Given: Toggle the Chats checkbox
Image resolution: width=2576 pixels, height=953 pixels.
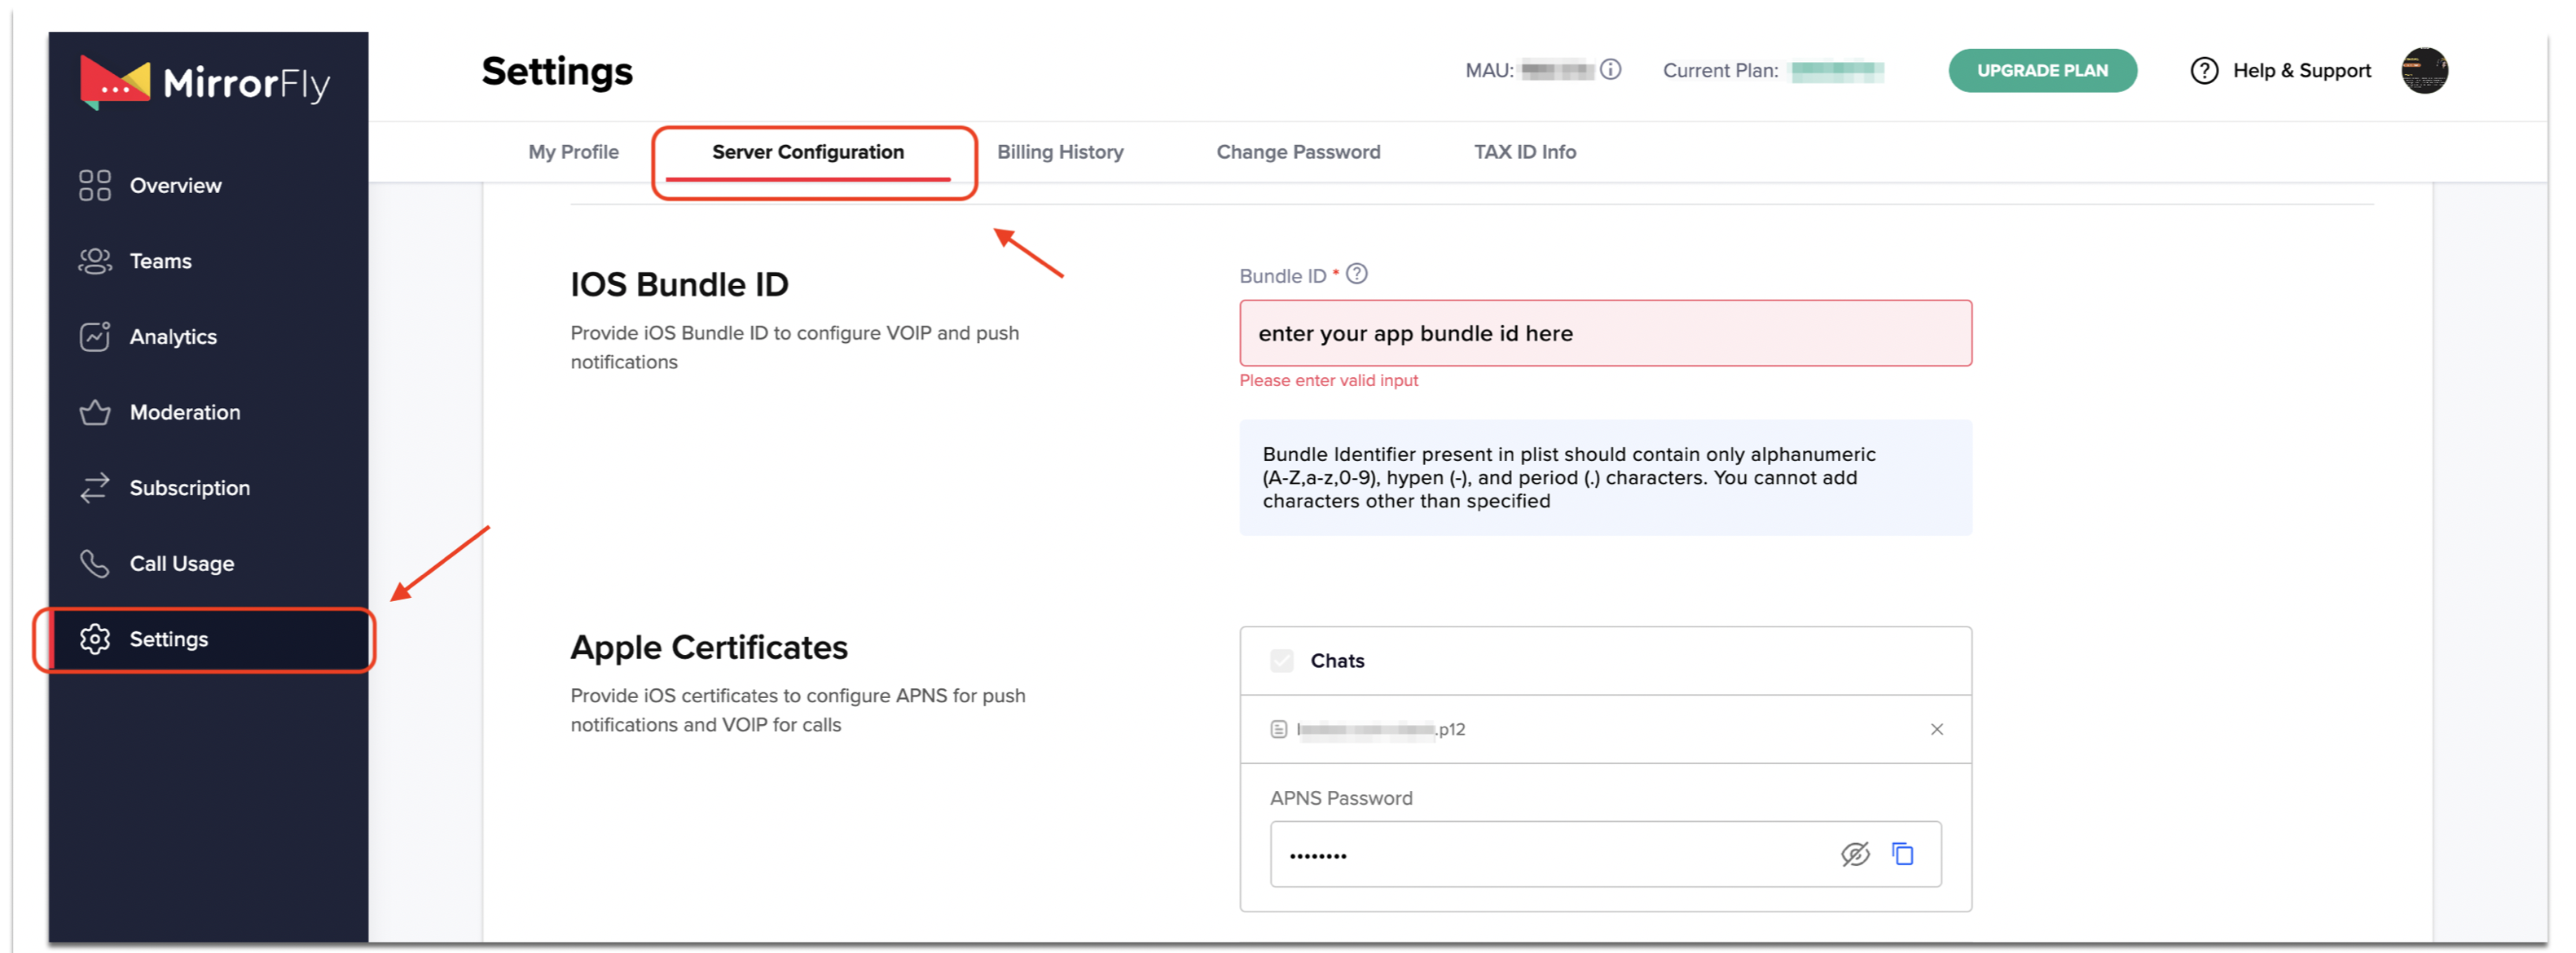Looking at the screenshot, I should coord(1282,661).
